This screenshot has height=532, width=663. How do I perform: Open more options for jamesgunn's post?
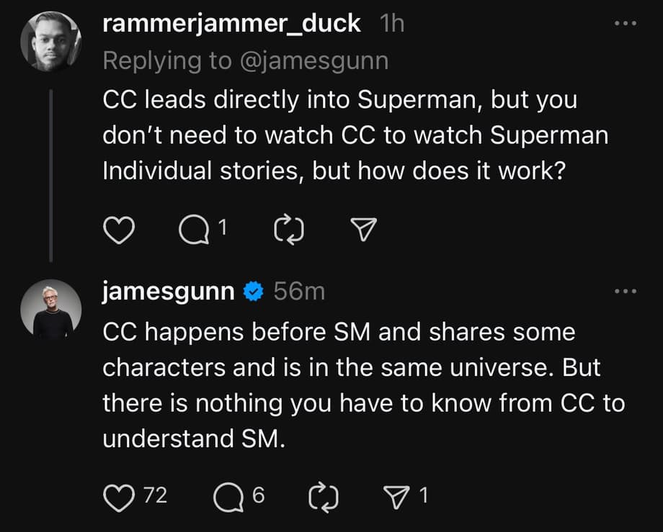626,292
